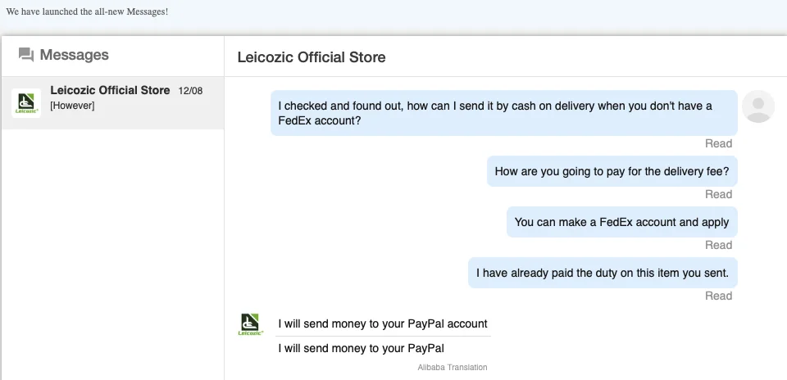
Task: Click Leicozic avatar beside the received message
Action: pos(249,325)
